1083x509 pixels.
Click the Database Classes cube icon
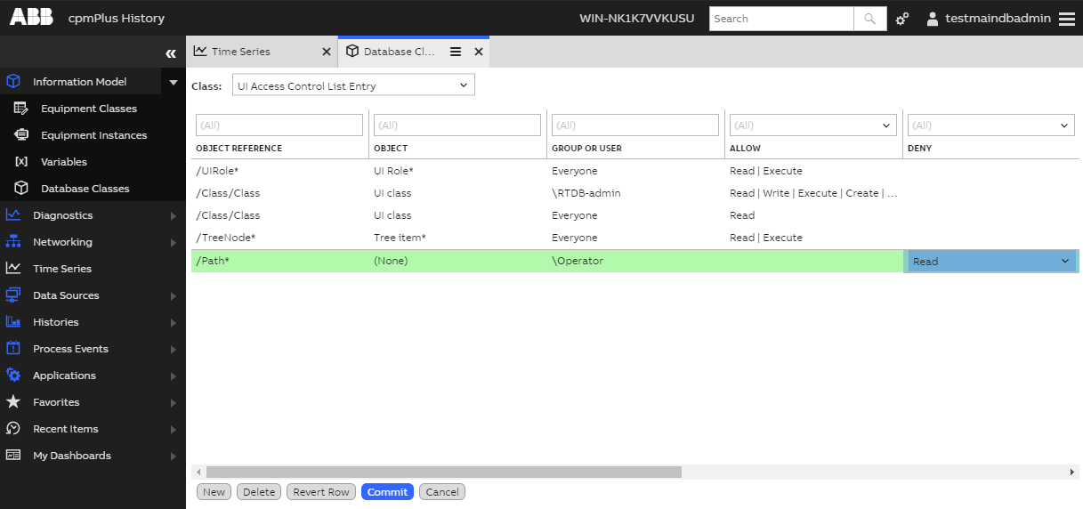pyautogui.click(x=21, y=189)
